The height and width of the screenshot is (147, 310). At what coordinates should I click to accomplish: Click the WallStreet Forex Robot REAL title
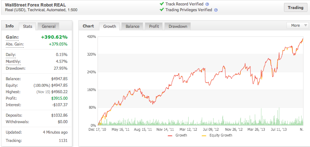35,5
